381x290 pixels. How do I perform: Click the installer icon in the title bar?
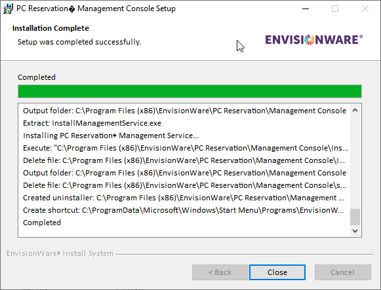pyautogui.click(x=8, y=9)
